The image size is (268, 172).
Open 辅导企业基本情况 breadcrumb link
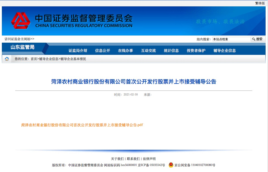click(x=73, y=59)
